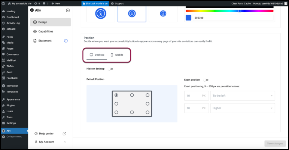Select the large accessibility button icon

[101, 13]
